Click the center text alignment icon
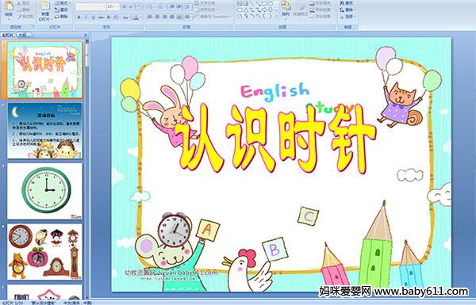The width and height of the screenshot is (476, 305). pyautogui.click(x=158, y=17)
